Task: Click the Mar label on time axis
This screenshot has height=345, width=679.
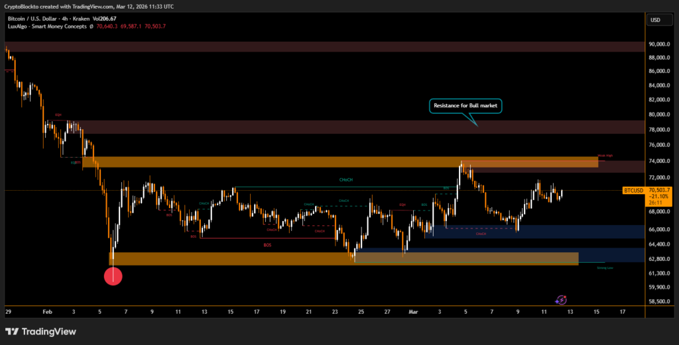Action: [x=413, y=311]
